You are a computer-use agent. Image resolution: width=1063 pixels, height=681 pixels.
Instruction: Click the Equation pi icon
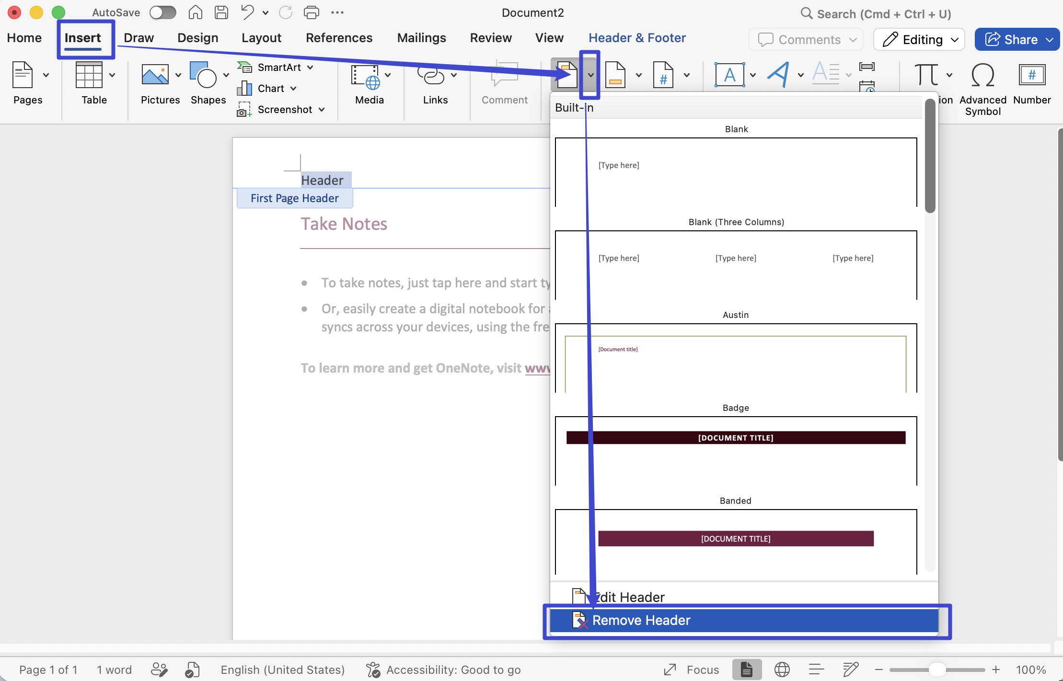pyautogui.click(x=926, y=75)
